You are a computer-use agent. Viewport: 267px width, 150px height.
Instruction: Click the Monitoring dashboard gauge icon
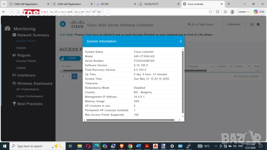click(x=8, y=28)
